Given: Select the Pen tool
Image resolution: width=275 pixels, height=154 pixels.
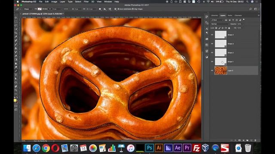Looking at the screenshot, I should 16,71.
